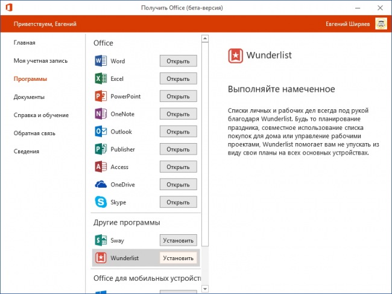Select the Word label in the list
Screen dimensions: 392x294
click(x=118, y=61)
